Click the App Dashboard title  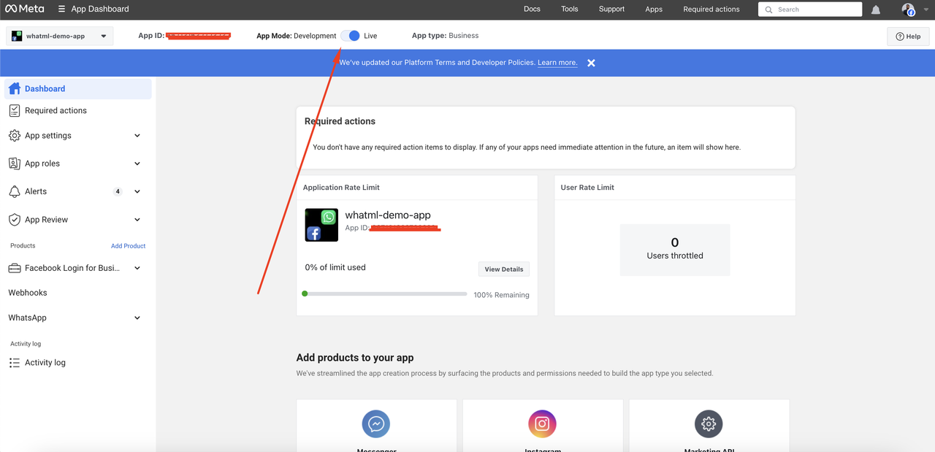point(100,9)
